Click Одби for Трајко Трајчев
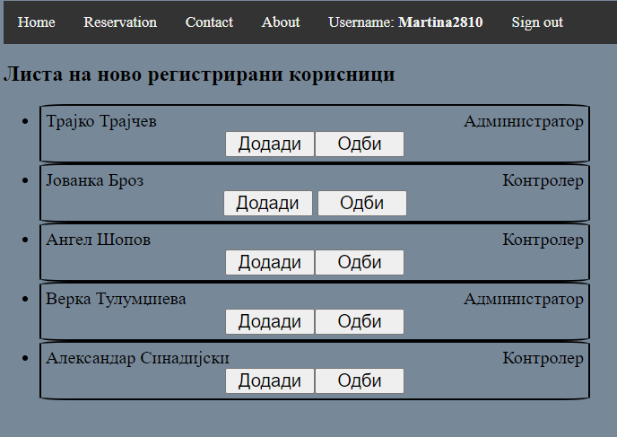The width and height of the screenshot is (617, 437). click(360, 144)
